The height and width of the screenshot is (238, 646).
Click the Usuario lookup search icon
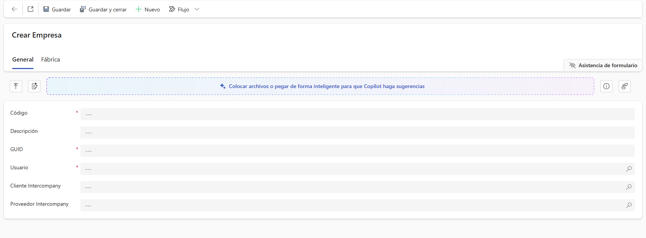tap(629, 169)
